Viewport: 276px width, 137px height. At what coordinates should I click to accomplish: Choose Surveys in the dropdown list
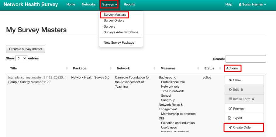point(109,26)
